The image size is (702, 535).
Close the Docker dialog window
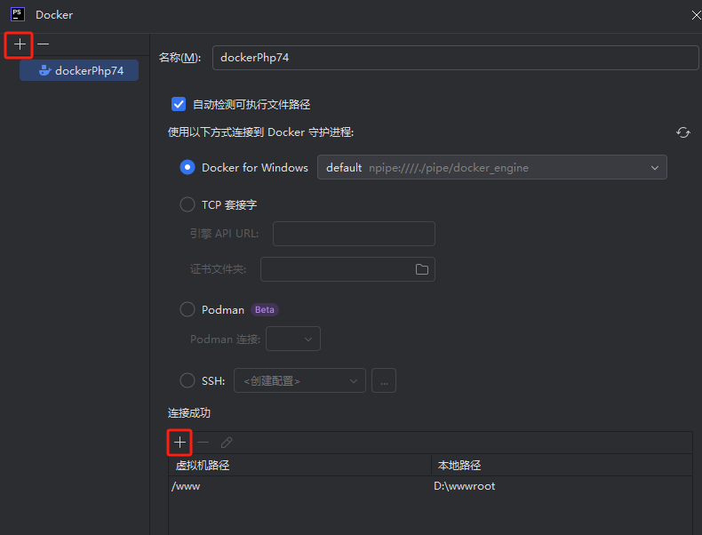tap(696, 15)
